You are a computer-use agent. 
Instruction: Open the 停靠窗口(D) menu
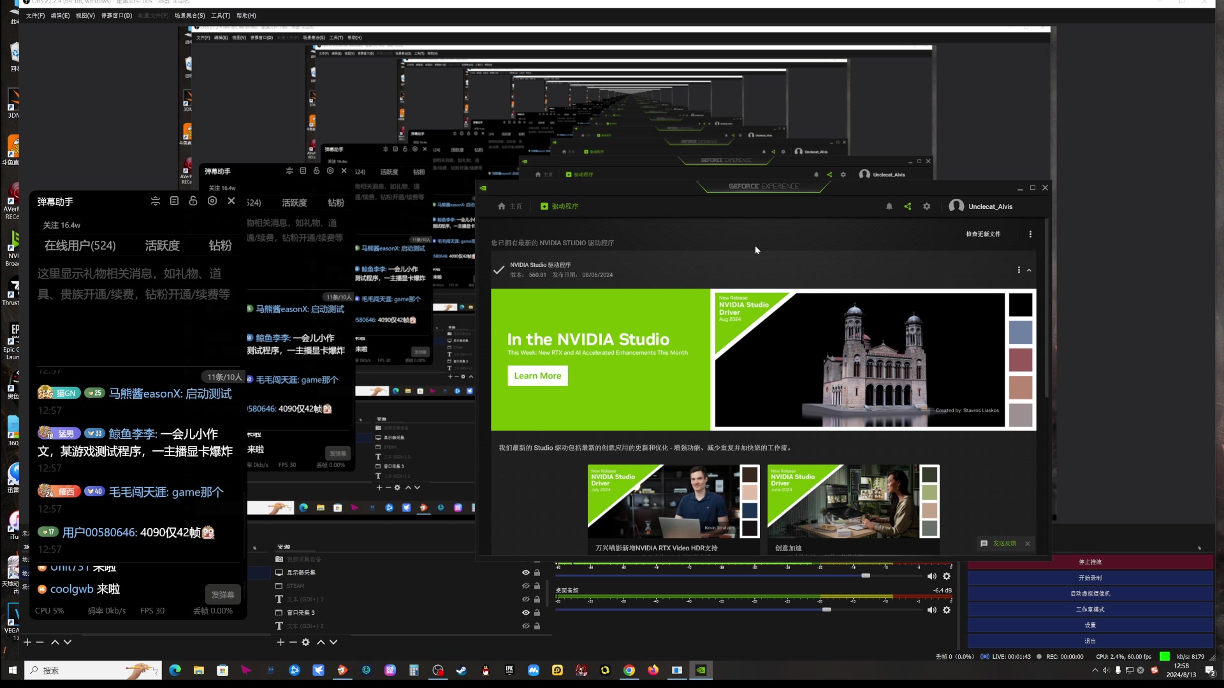(x=117, y=15)
